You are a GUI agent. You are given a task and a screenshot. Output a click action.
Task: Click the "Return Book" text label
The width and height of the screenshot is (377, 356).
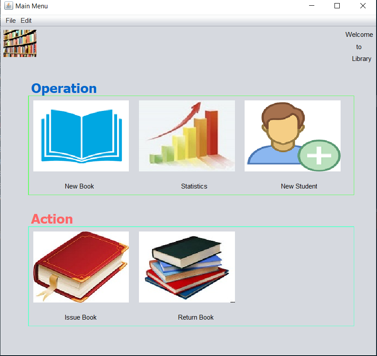click(196, 317)
